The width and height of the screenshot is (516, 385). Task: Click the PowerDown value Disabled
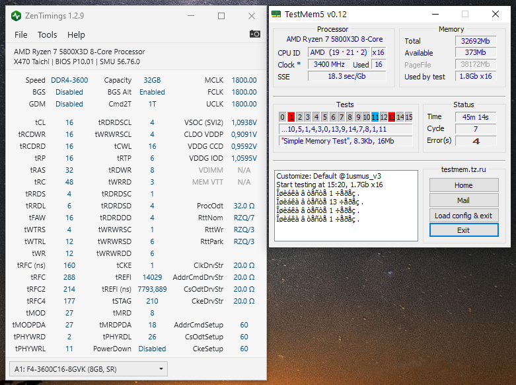[x=152, y=349]
